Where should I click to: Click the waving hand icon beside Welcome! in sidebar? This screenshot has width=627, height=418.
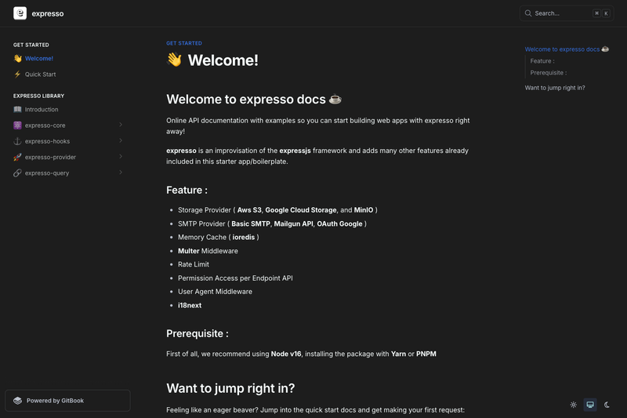tap(17, 58)
